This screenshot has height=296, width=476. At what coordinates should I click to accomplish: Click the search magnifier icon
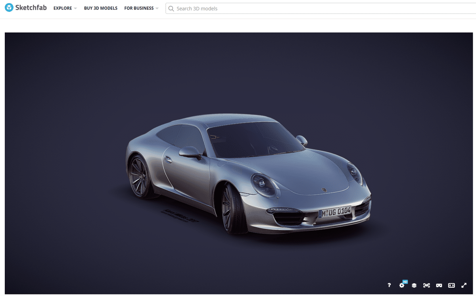[x=171, y=8]
